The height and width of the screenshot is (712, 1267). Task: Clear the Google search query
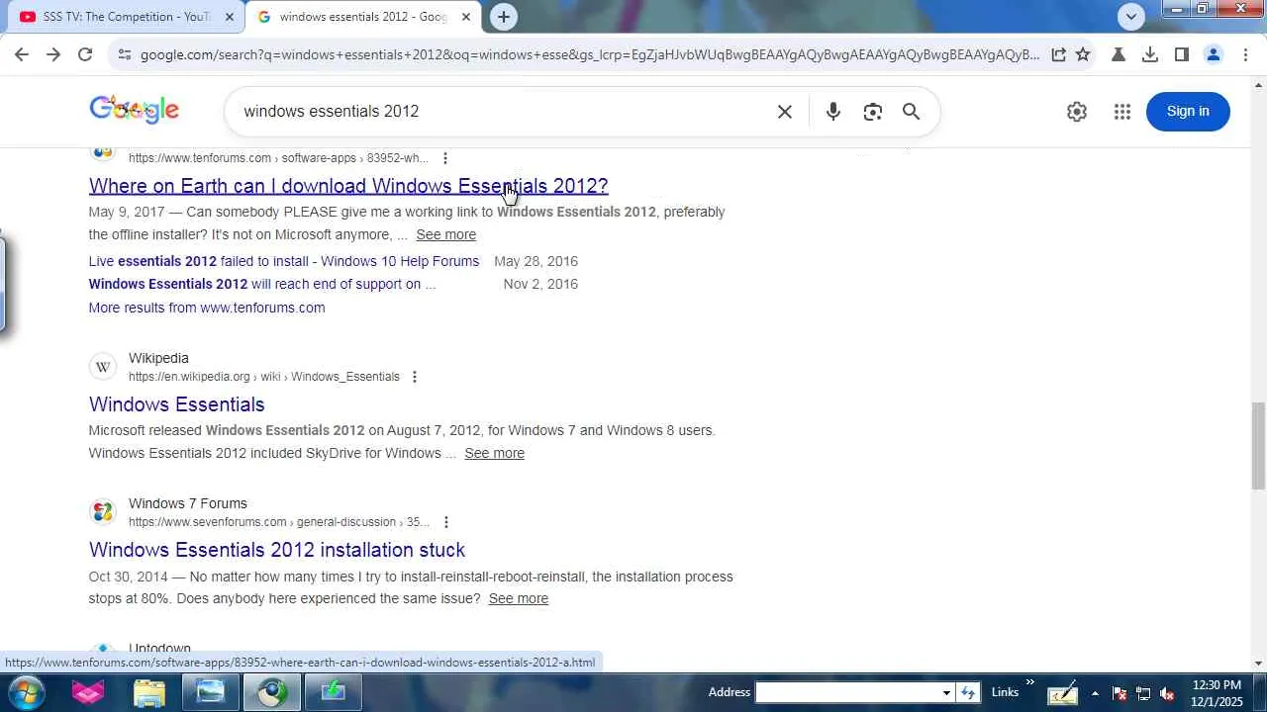click(x=785, y=112)
